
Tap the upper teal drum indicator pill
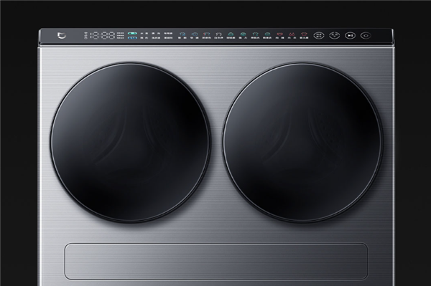pos(132,34)
